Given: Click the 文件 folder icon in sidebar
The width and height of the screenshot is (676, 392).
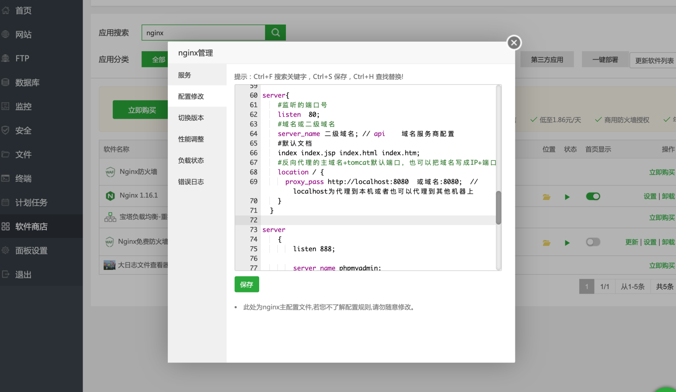Looking at the screenshot, I should pos(5,155).
